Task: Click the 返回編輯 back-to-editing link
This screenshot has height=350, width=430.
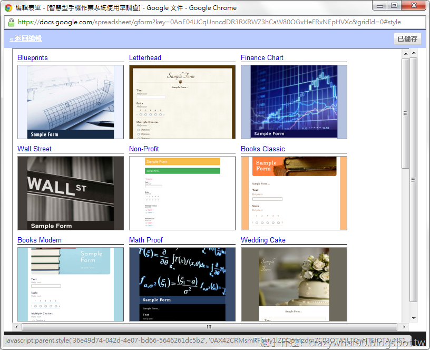Action: [25, 38]
